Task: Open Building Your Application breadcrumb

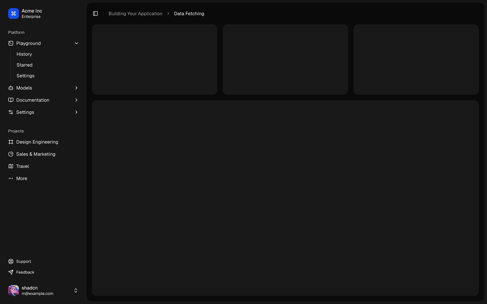Action: 135,13
